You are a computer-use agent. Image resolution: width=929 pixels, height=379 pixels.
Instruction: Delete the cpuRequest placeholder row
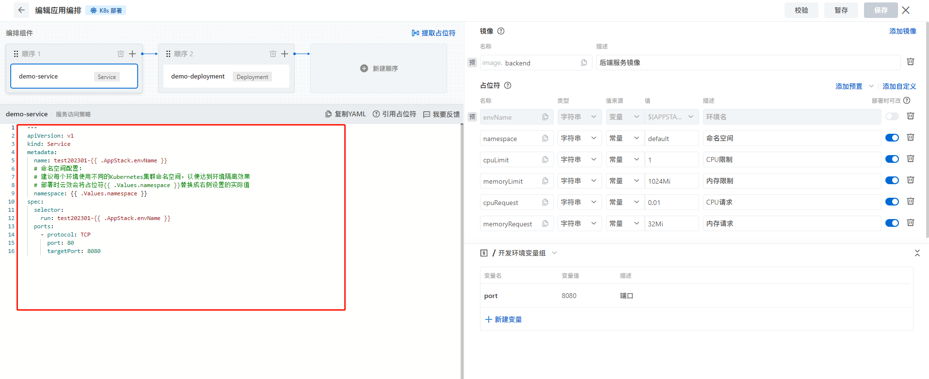[911, 201]
